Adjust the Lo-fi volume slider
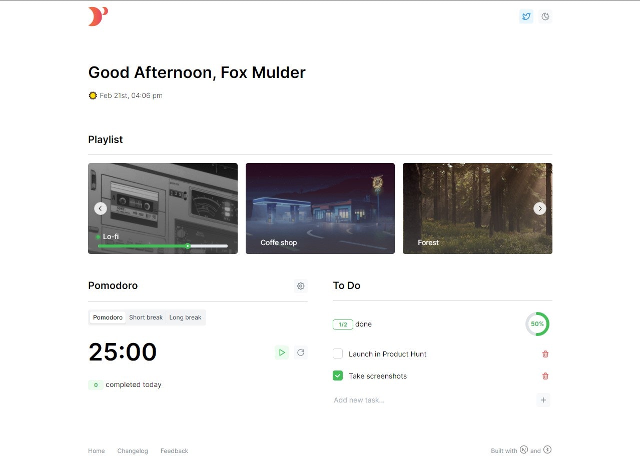The image size is (640, 463). point(163,246)
